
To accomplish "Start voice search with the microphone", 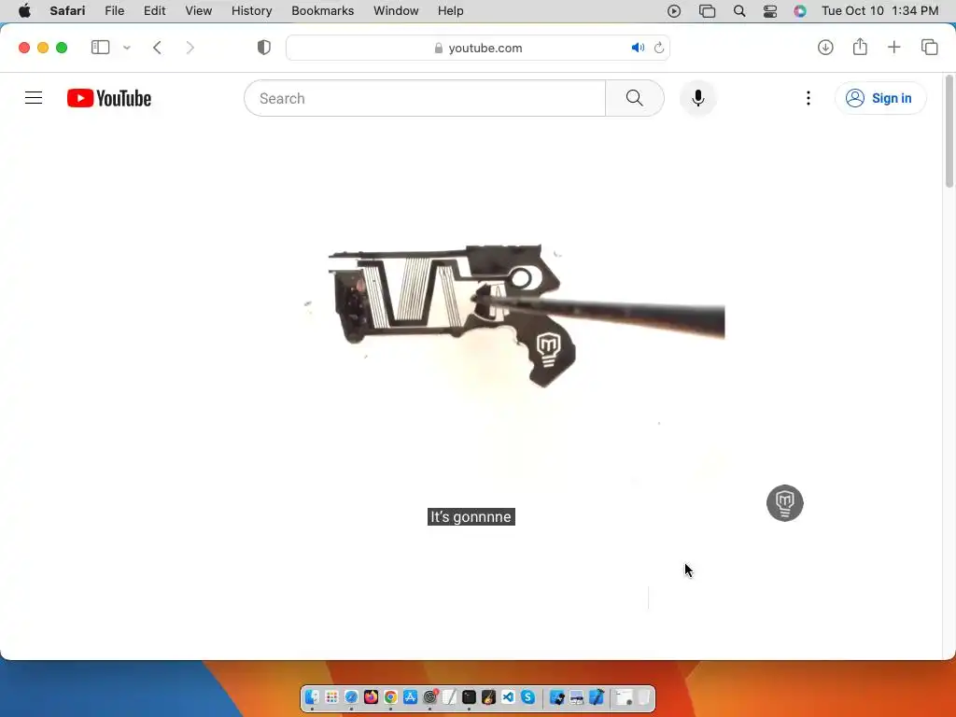I will [x=698, y=98].
